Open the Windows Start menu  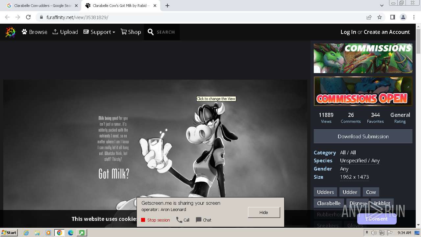9,232
